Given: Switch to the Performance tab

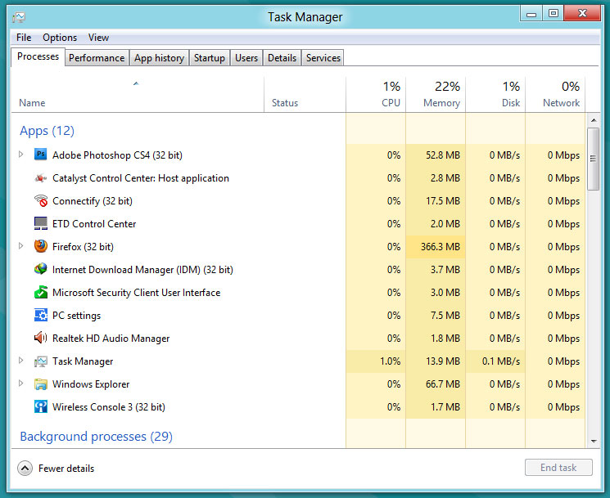Looking at the screenshot, I should coord(97,58).
